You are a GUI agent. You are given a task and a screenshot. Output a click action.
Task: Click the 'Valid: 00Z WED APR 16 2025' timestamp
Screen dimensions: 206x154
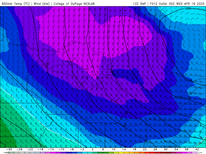(x=182, y=4)
